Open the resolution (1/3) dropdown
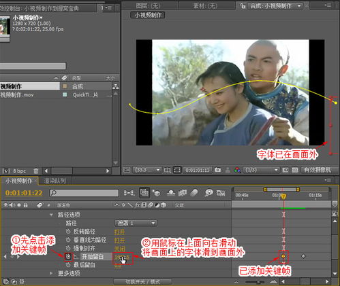Screen dimensions: 340x286 (261, 170)
